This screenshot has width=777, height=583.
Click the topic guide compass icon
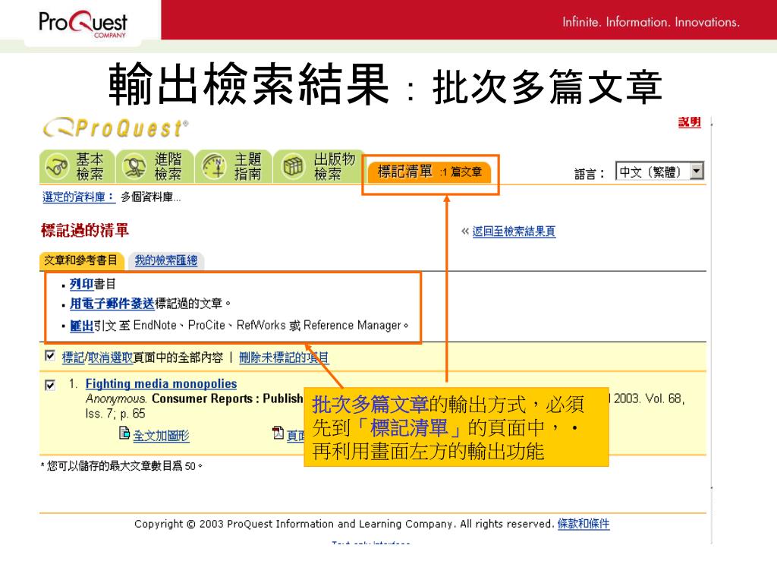(214, 166)
